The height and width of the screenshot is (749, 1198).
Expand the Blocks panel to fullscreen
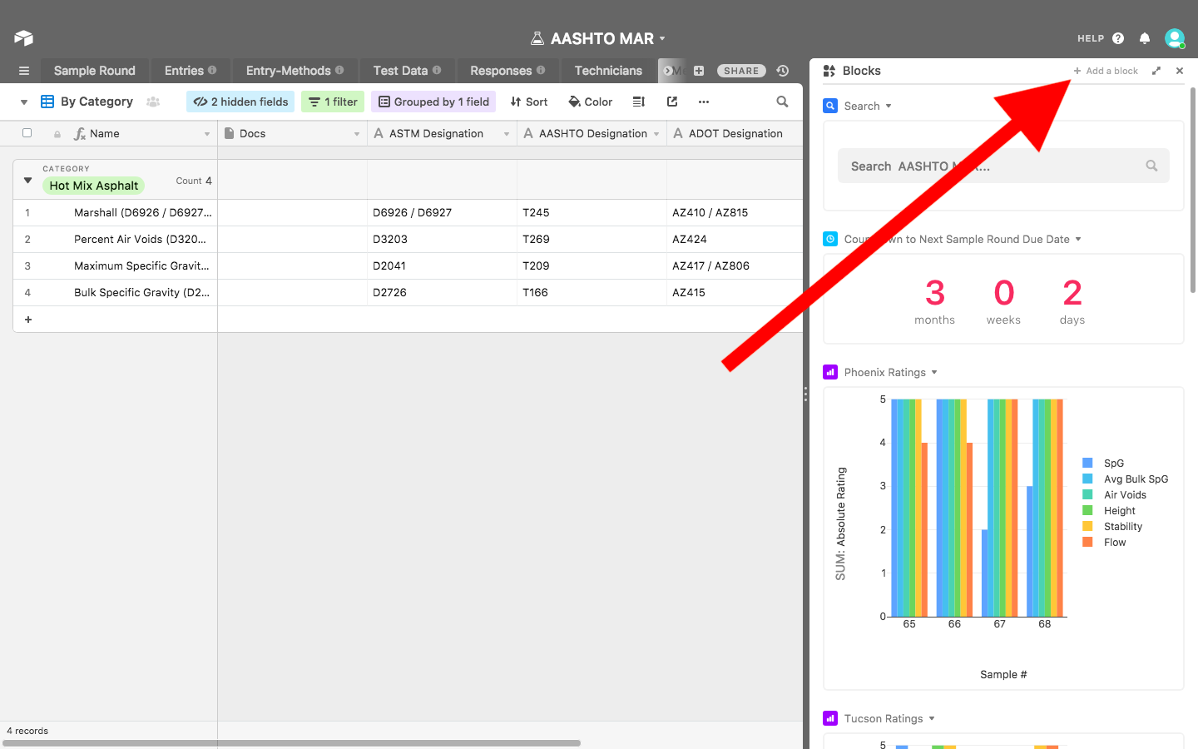tap(1156, 71)
